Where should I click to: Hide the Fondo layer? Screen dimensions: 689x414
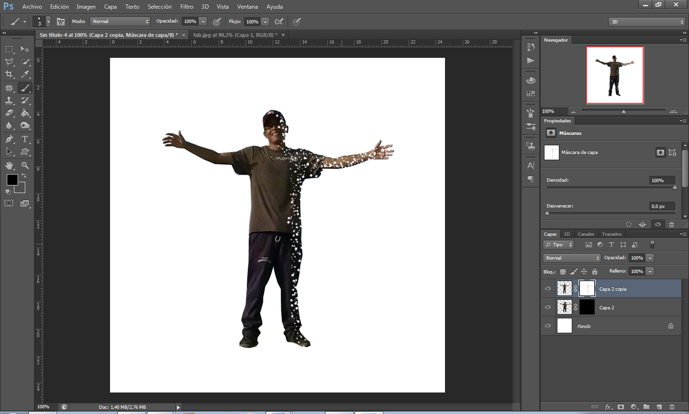tap(548, 326)
